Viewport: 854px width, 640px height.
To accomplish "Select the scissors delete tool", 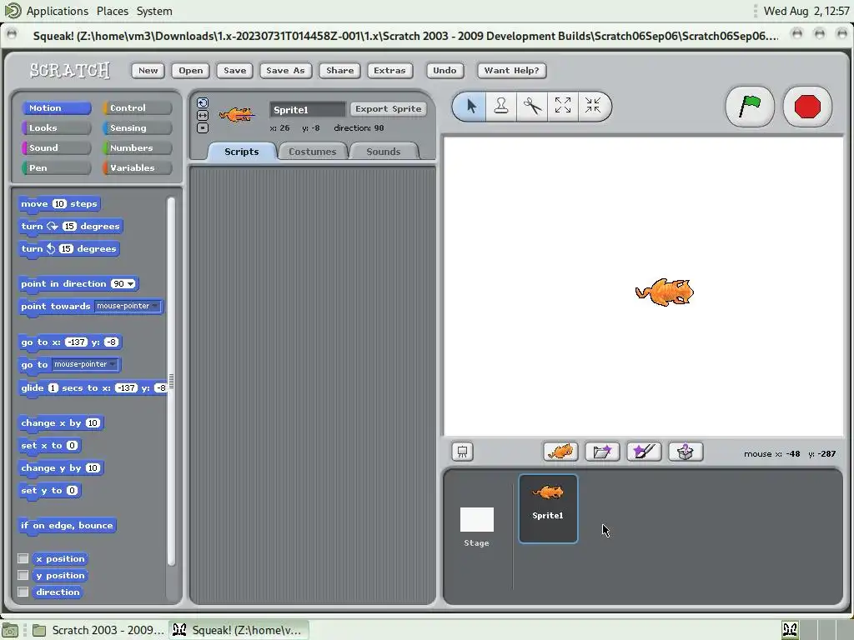I will (532, 106).
